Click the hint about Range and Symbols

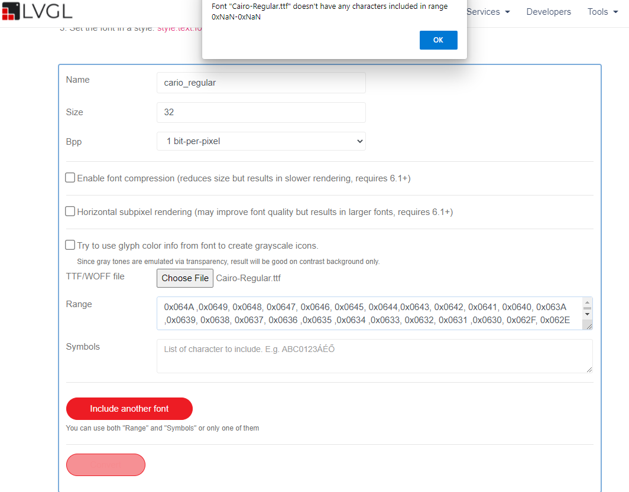pos(163,428)
